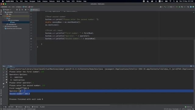Viewport: 195px width, 110px height.
Task: Open the Terminal tool window
Action: (35, 107)
